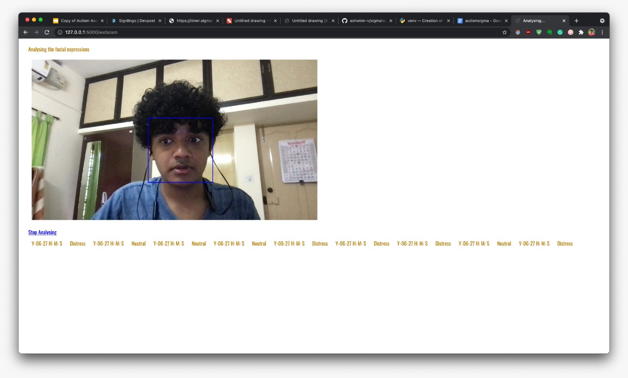Image resolution: width=628 pixels, height=378 pixels.
Task: Click the GitHub favicon on the ashwinn-v tab
Action: [344, 21]
